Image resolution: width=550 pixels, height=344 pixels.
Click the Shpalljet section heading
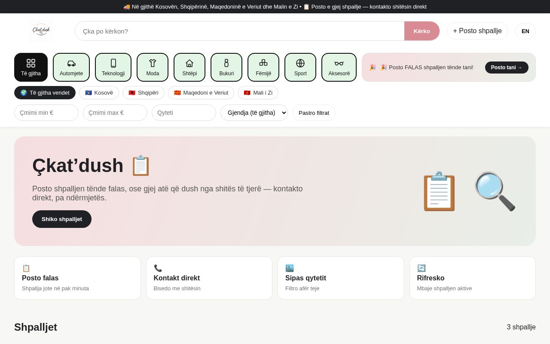tap(36, 327)
